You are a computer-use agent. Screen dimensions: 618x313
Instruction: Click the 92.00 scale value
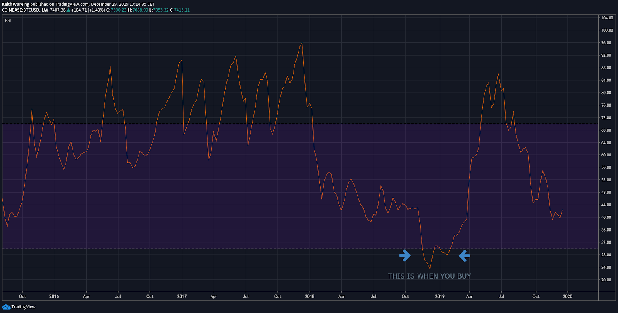point(606,55)
